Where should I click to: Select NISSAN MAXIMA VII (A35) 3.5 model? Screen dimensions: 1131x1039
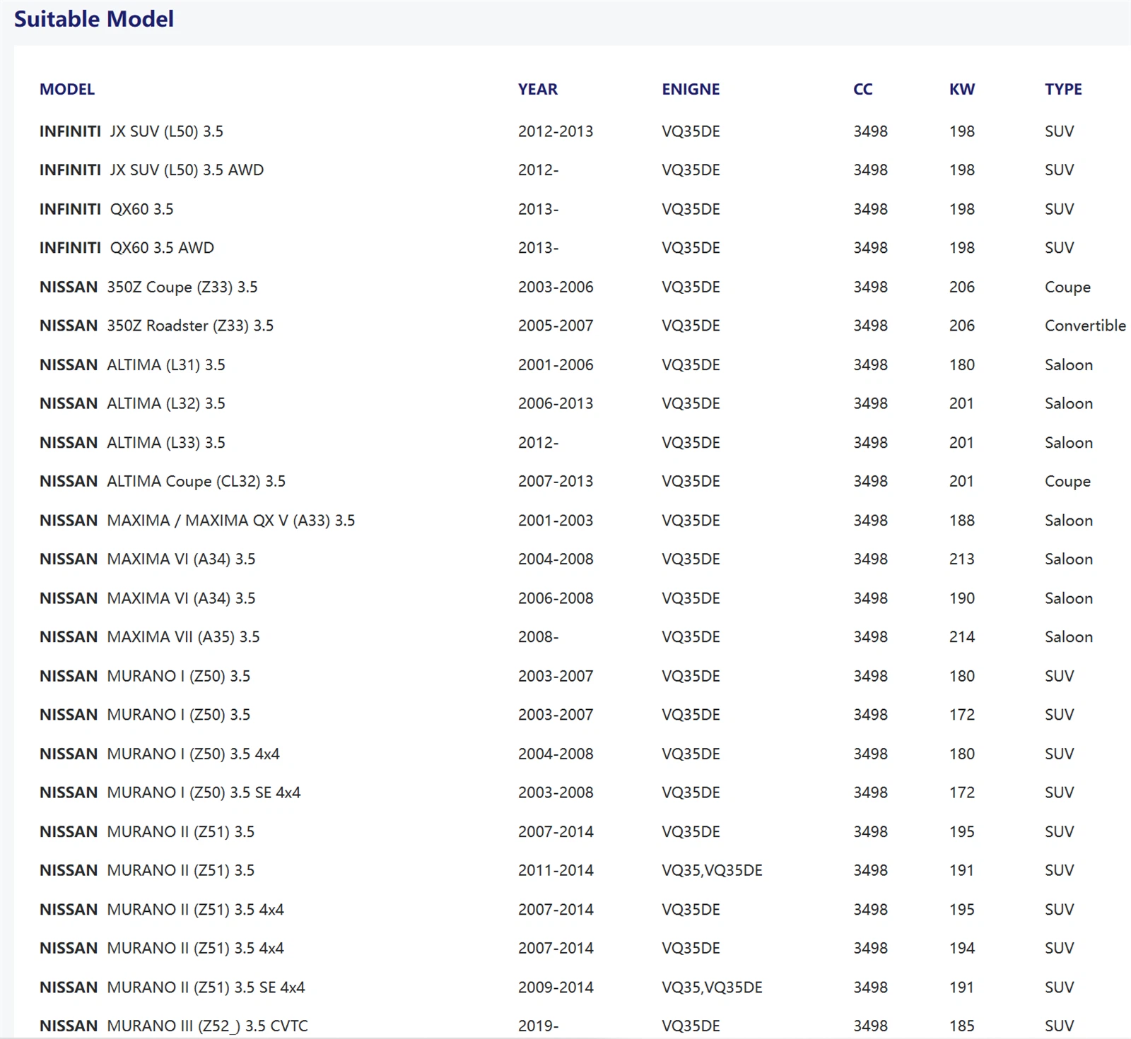coord(150,637)
